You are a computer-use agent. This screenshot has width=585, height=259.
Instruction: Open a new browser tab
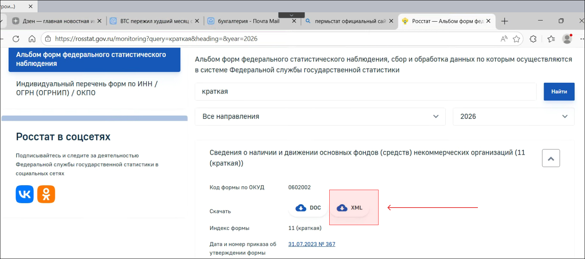pyautogui.click(x=505, y=21)
